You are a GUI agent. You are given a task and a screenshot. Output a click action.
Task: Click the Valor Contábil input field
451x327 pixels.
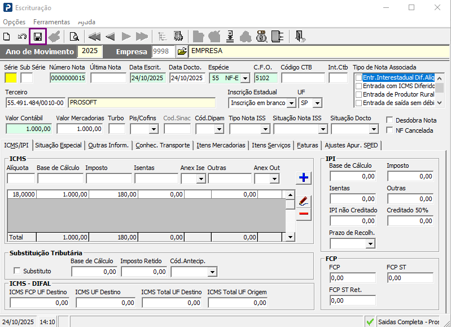[x=28, y=129]
